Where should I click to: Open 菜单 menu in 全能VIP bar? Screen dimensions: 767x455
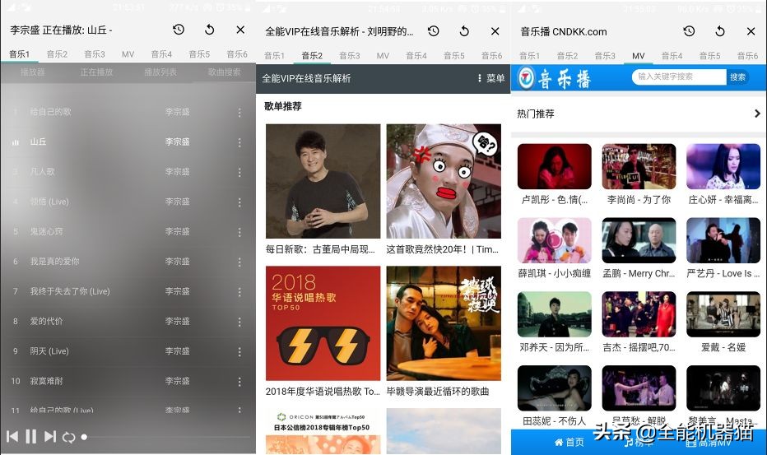click(x=490, y=78)
